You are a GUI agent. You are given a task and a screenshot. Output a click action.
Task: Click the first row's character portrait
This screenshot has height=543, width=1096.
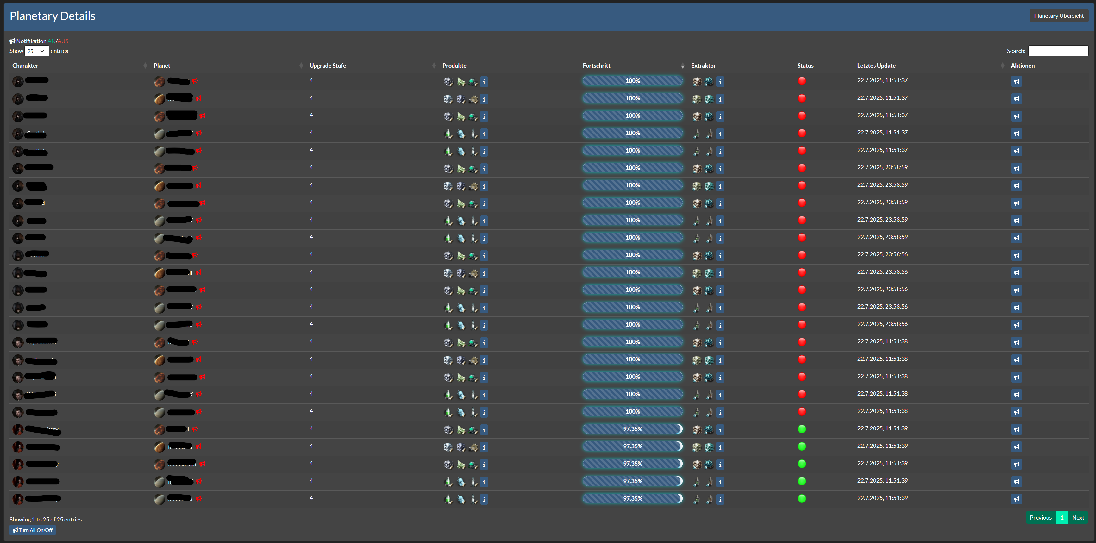click(x=18, y=81)
